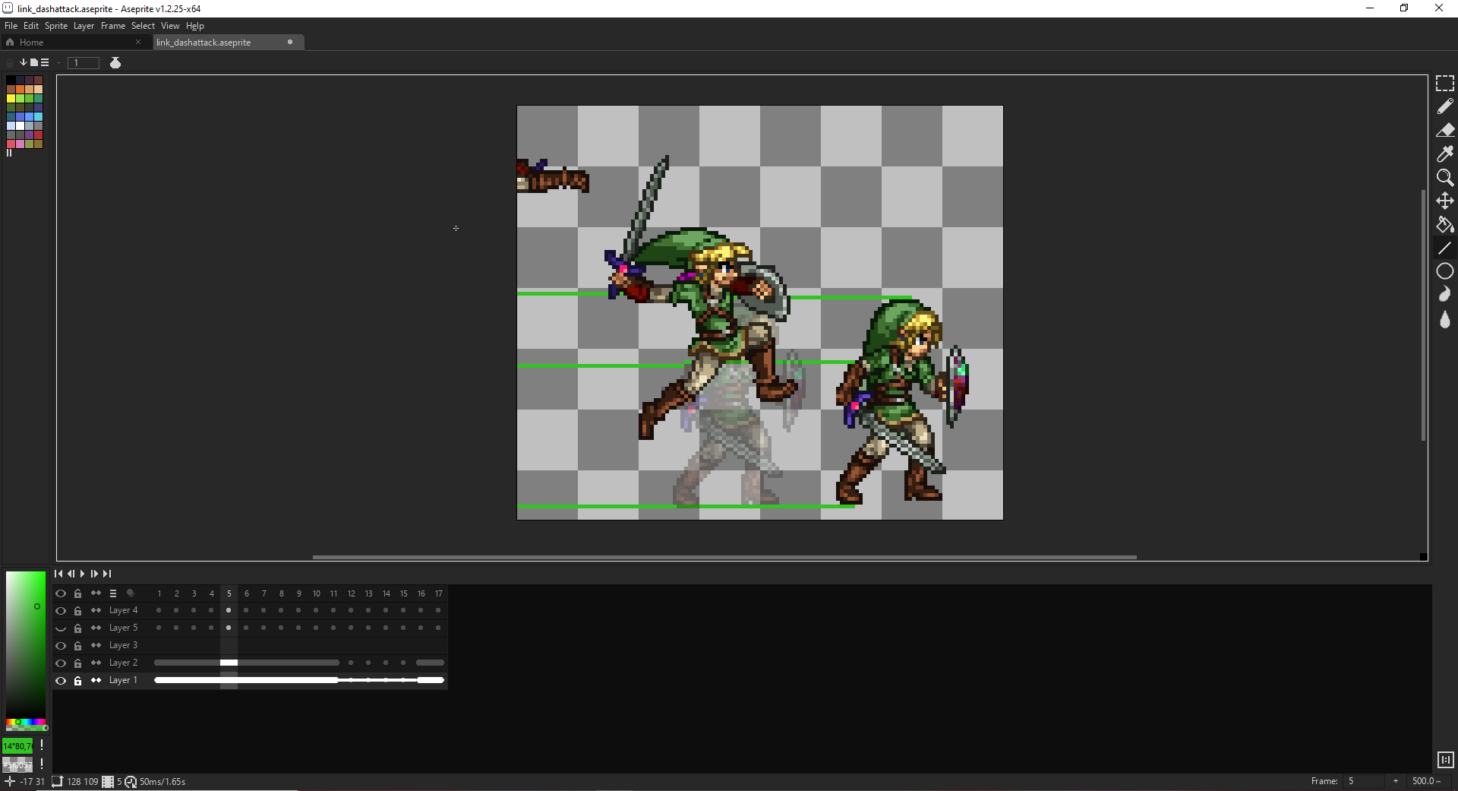
Task: Select the Rectangular Marquee tool
Action: 1444,83
